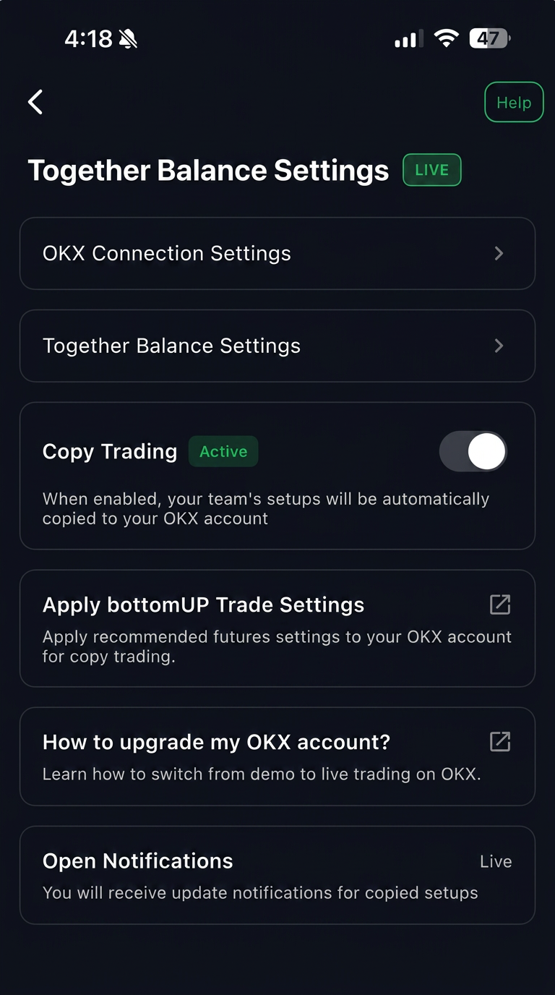Open the OKX Connection Settings row
The image size is (555, 995).
tap(277, 253)
